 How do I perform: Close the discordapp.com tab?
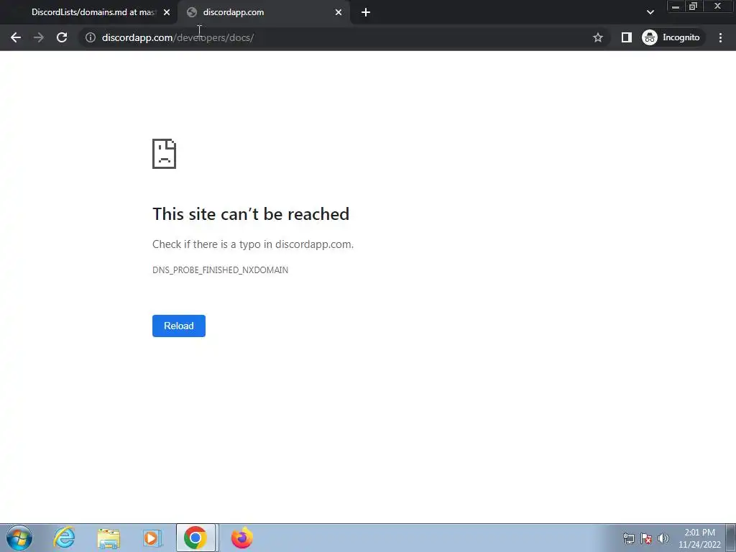339,12
